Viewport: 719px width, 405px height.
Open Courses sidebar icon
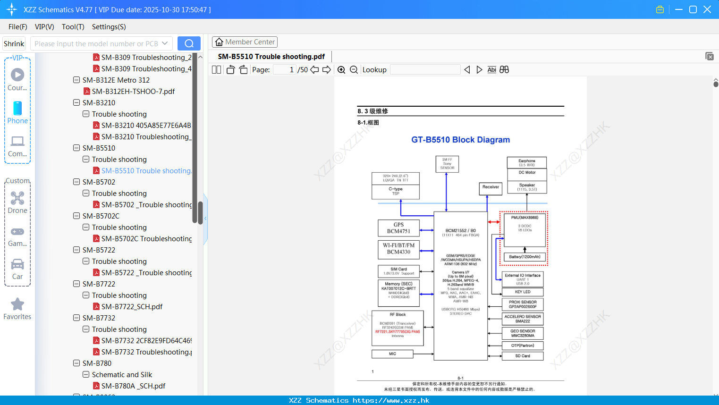17,79
